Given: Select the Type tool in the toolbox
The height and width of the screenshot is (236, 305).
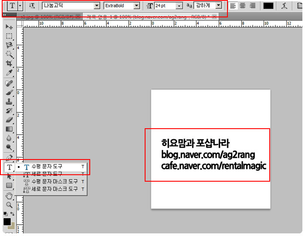Looking at the screenshot, I should 9,167.
